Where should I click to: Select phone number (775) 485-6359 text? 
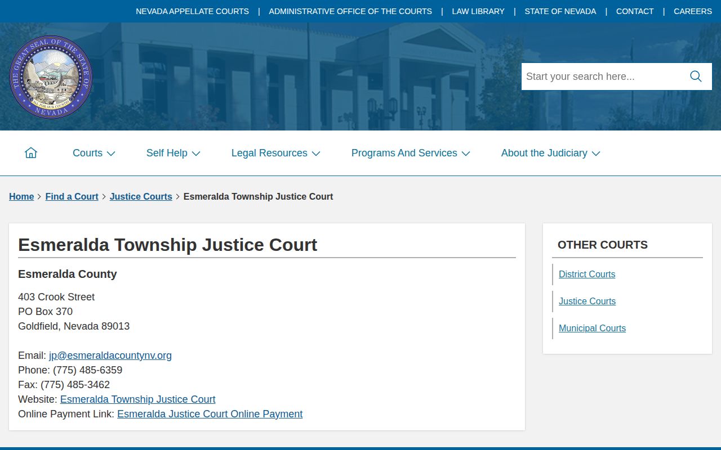tap(87, 370)
